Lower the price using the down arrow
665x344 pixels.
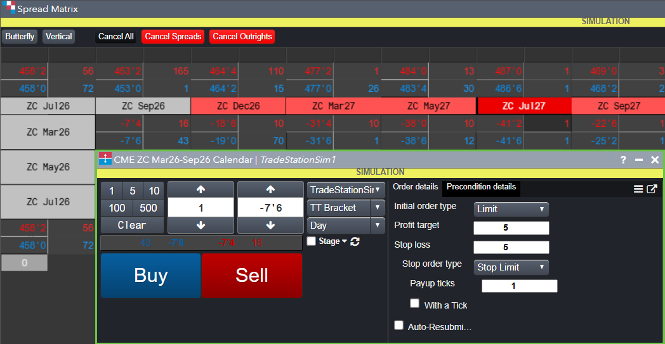click(x=270, y=225)
